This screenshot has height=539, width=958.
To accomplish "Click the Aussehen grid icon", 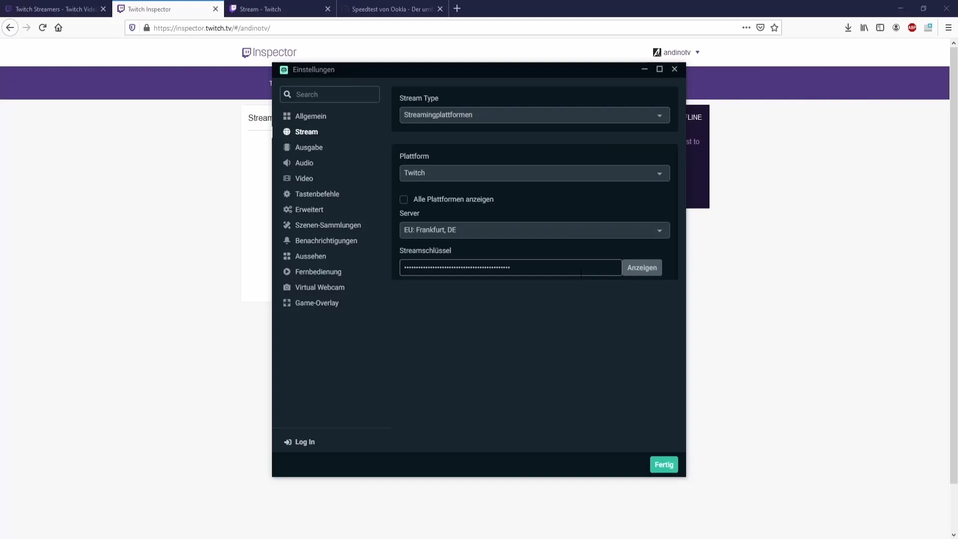I will (287, 256).
